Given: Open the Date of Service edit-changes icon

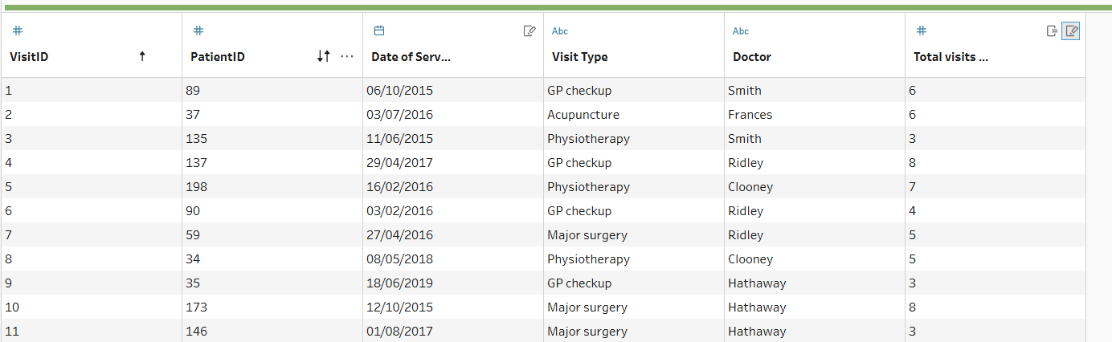Looking at the screenshot, I should 529,31.
